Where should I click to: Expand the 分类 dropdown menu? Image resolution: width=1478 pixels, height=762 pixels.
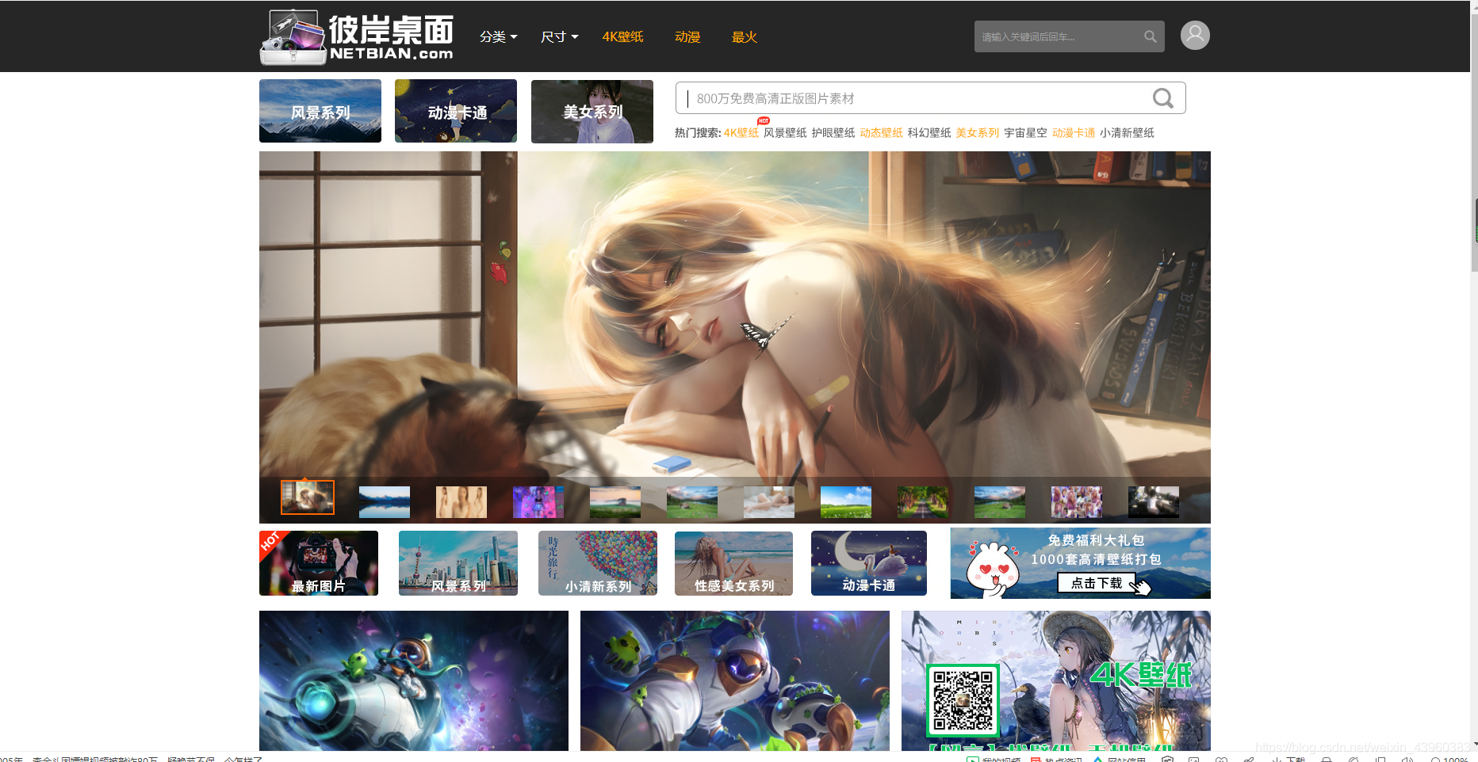pyautogui.click(x=498, y=36)
